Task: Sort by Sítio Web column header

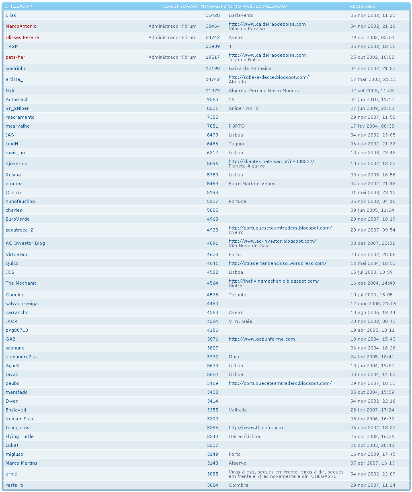Action: [240, 6]
